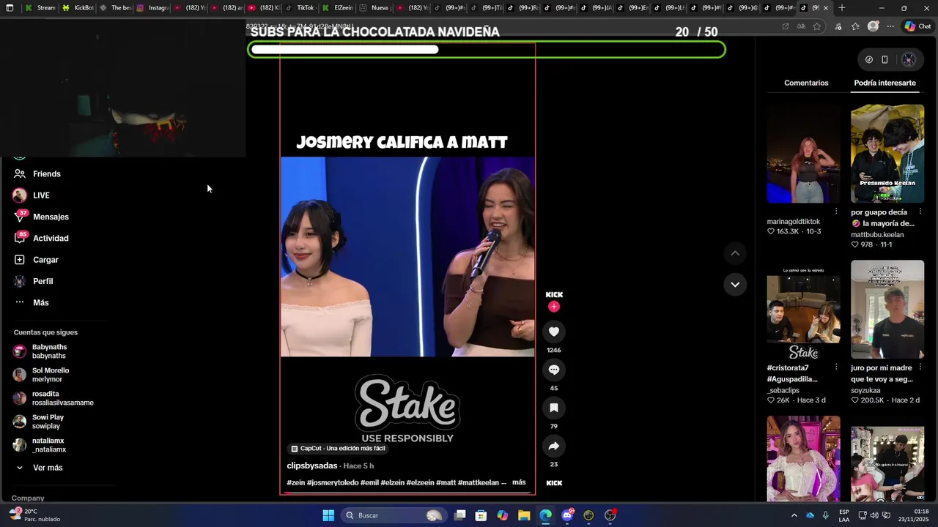Expand the video description with más
Viewport: 938px width, 527px height.
pyautogui.click(x=519, y=482)
